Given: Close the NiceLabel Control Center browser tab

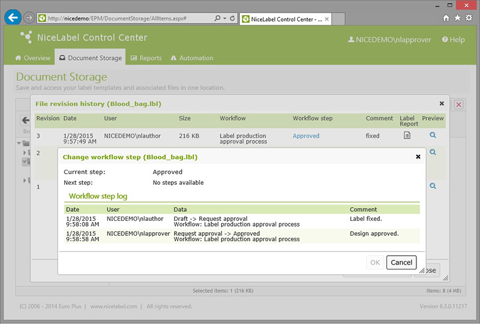Looking at the screenshot, I should point(327,19).
